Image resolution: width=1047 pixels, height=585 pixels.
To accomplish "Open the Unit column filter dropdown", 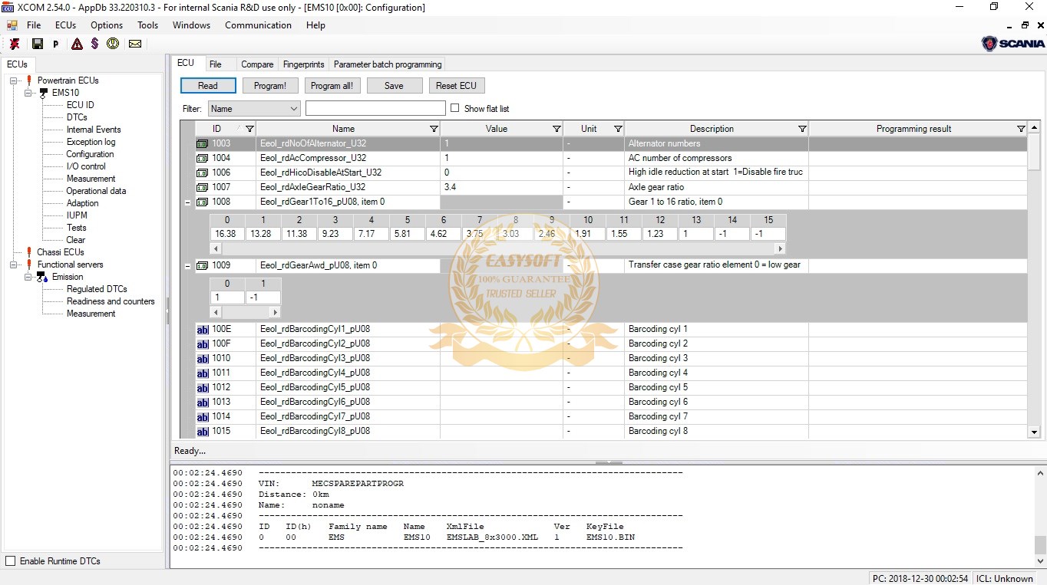I will 618,129.
